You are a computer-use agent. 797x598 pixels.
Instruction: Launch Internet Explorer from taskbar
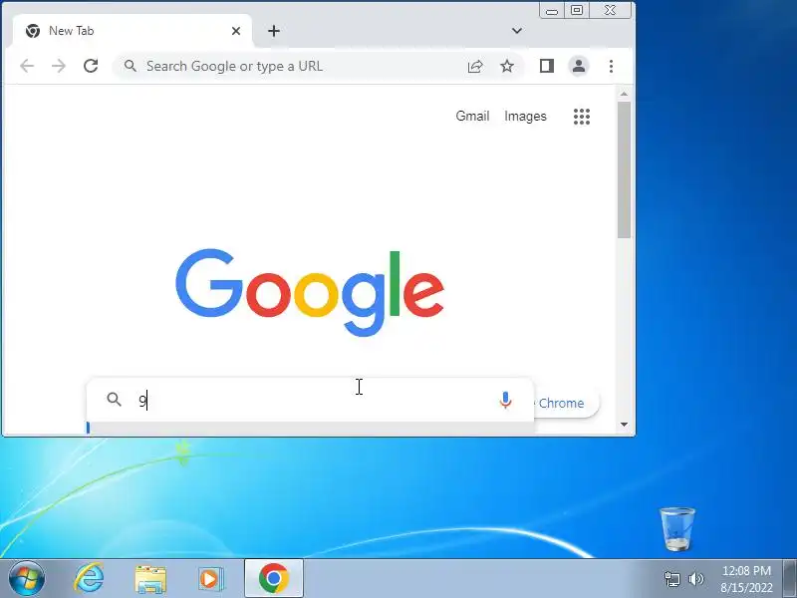coord(89,579)
